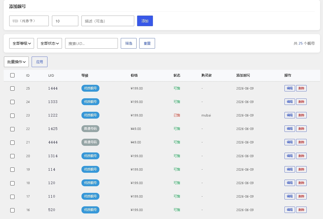Click the 搜索UID search box
This screenshot has height=219, width=323.
coord(91,43)
